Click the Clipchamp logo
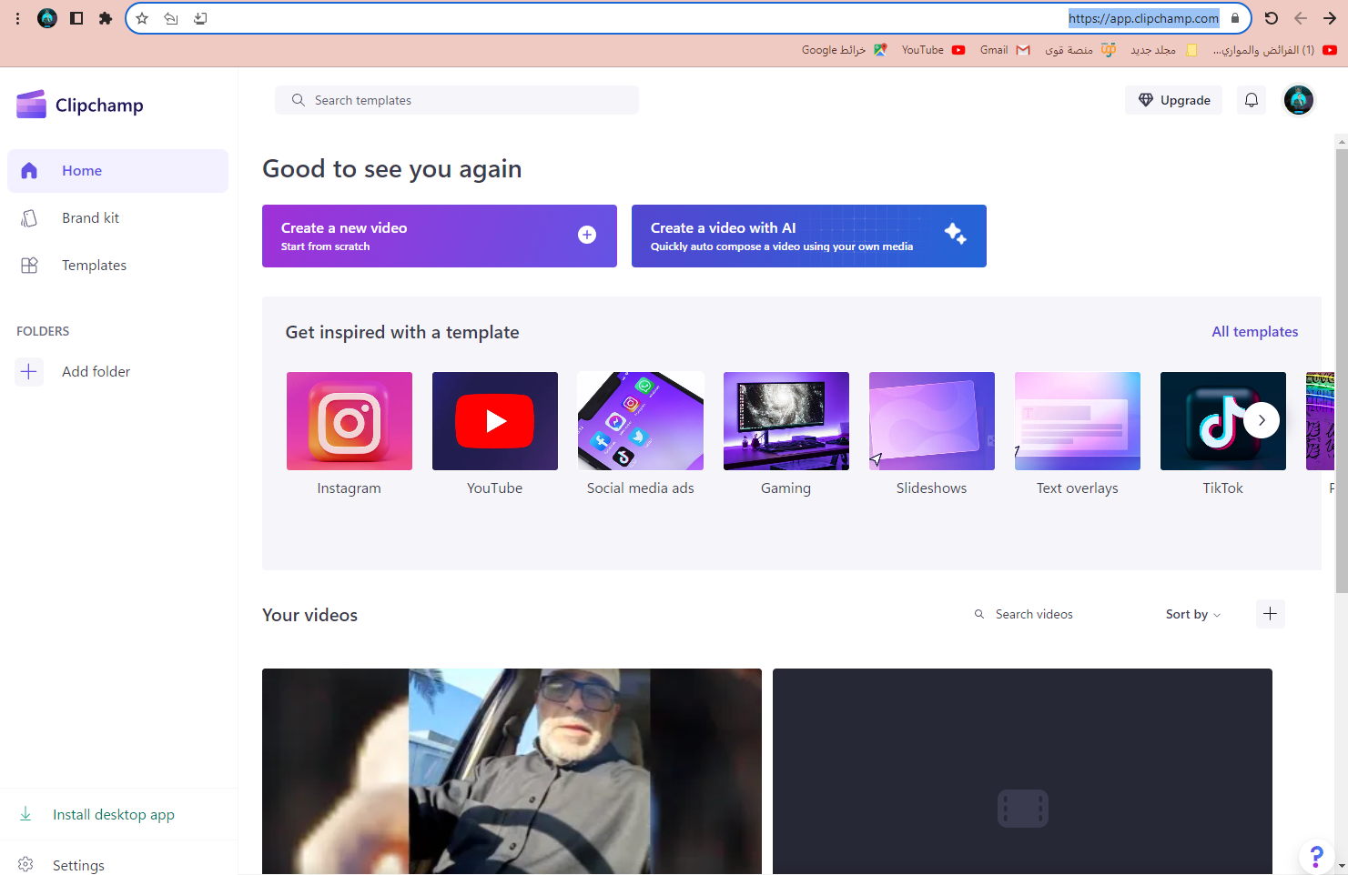 click(80, 105)
